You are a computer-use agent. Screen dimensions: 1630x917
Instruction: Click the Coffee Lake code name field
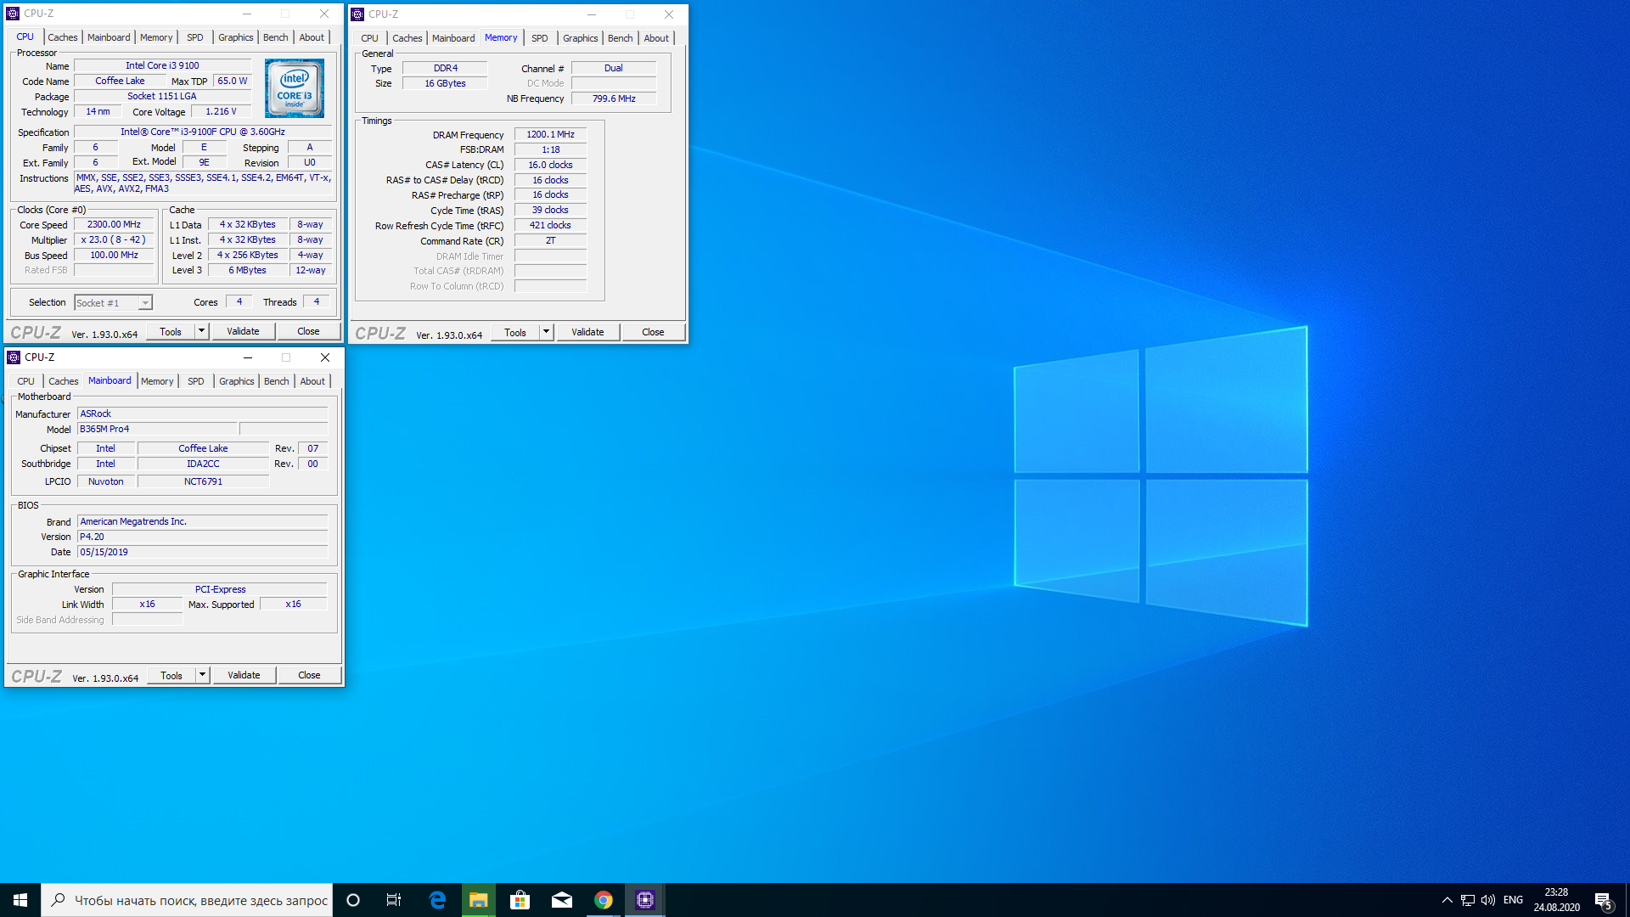click(x=120, y=81)
